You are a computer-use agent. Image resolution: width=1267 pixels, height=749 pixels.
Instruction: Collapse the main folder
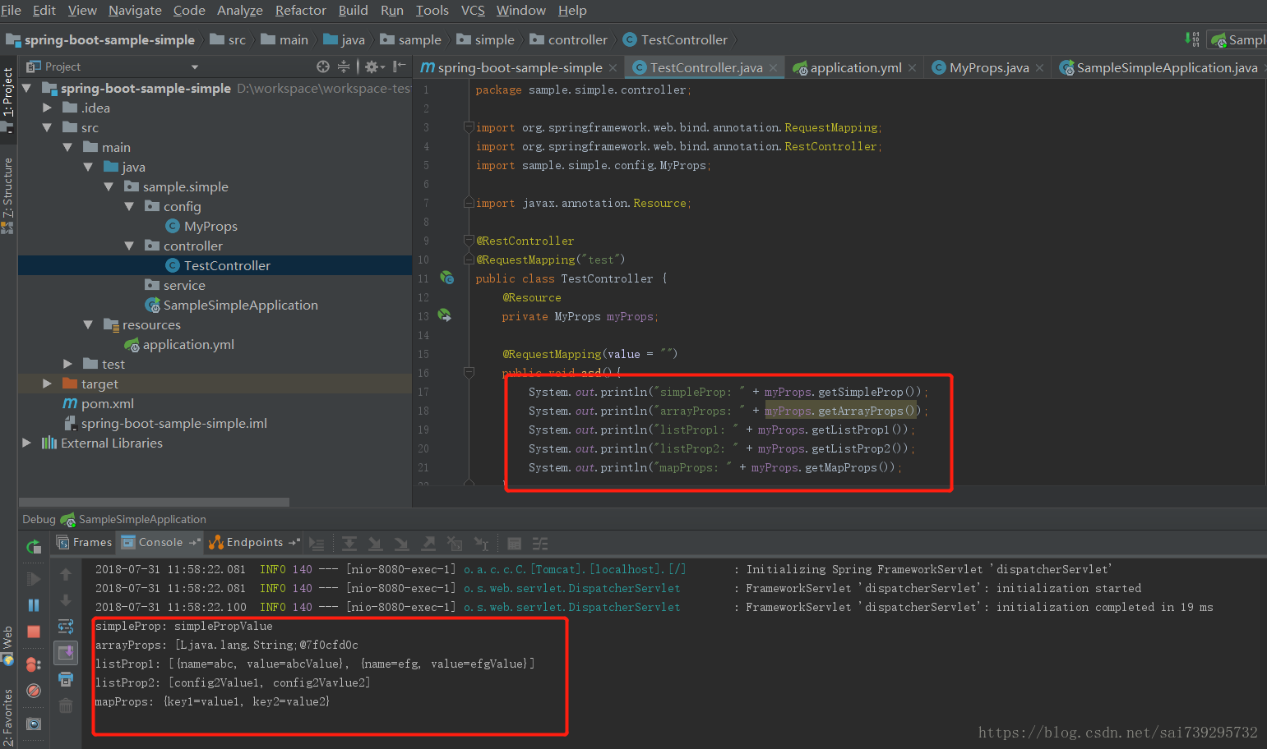click(67, 147)
